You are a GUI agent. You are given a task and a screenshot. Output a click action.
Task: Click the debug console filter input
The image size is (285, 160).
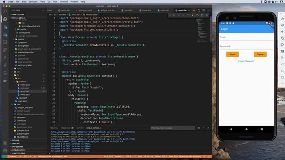point(173,128)
